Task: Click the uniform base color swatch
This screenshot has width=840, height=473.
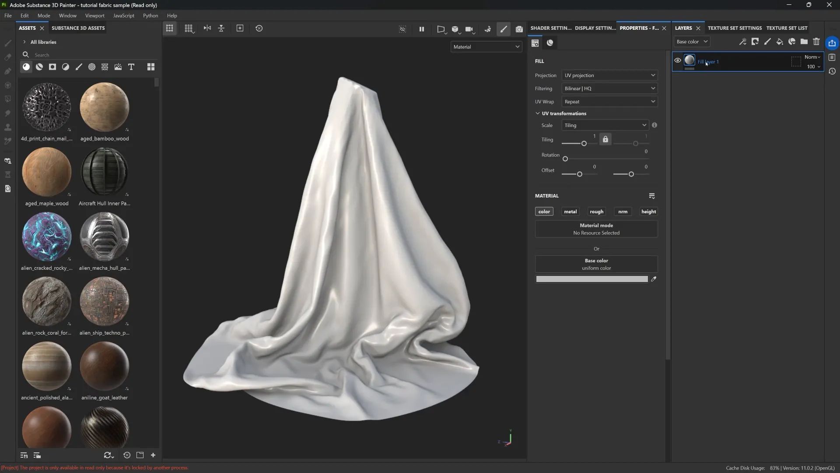Action: coord(591,279)
